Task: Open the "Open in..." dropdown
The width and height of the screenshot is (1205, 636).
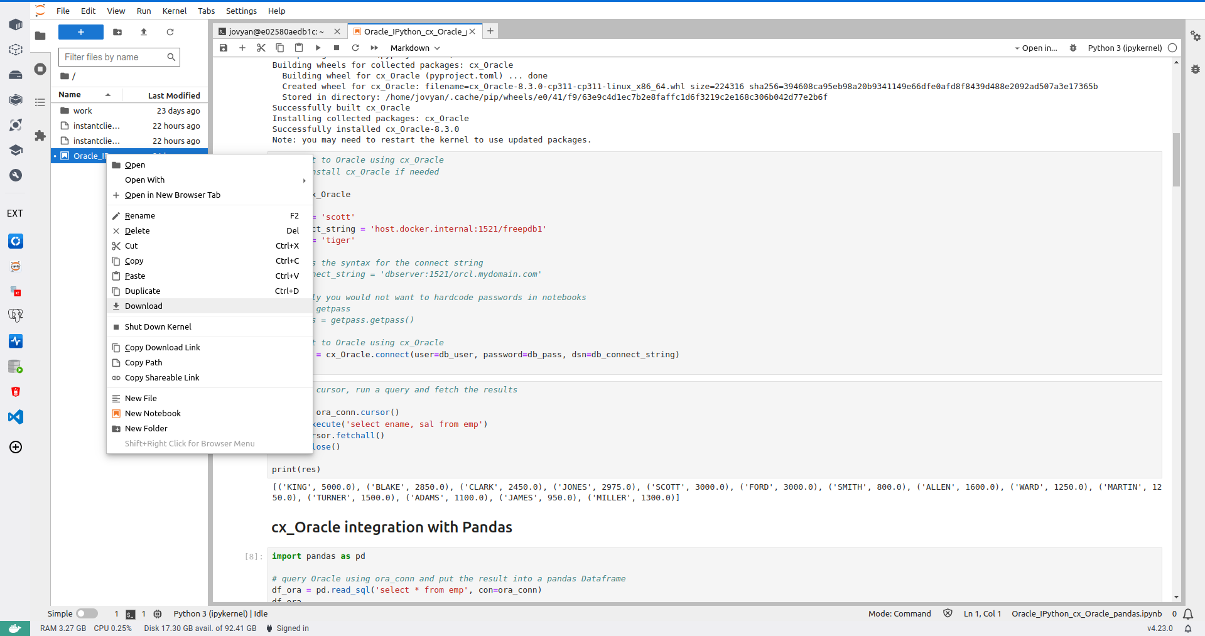Action: tap(1036, 48)
